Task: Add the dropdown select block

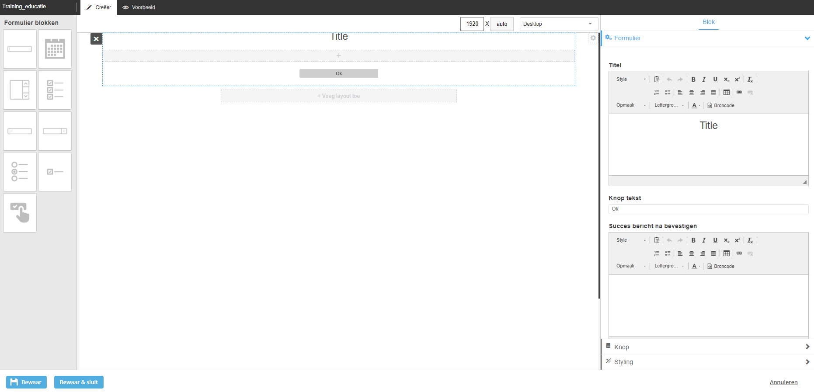Action: 55,131
